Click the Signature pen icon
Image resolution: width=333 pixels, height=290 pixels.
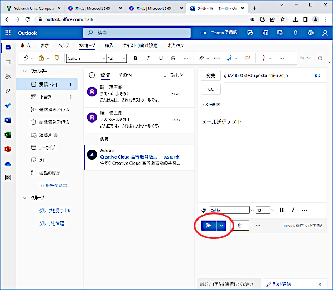229,58
